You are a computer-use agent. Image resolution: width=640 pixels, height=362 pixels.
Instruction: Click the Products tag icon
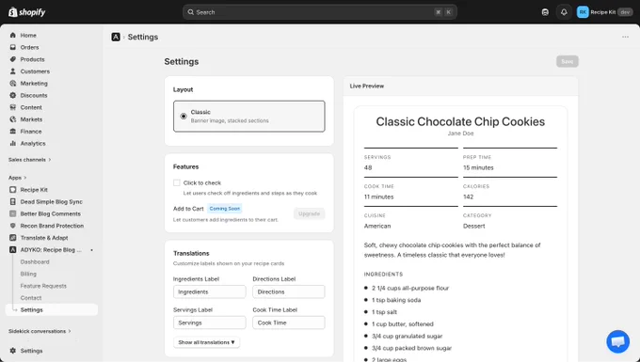click(13, 59)
